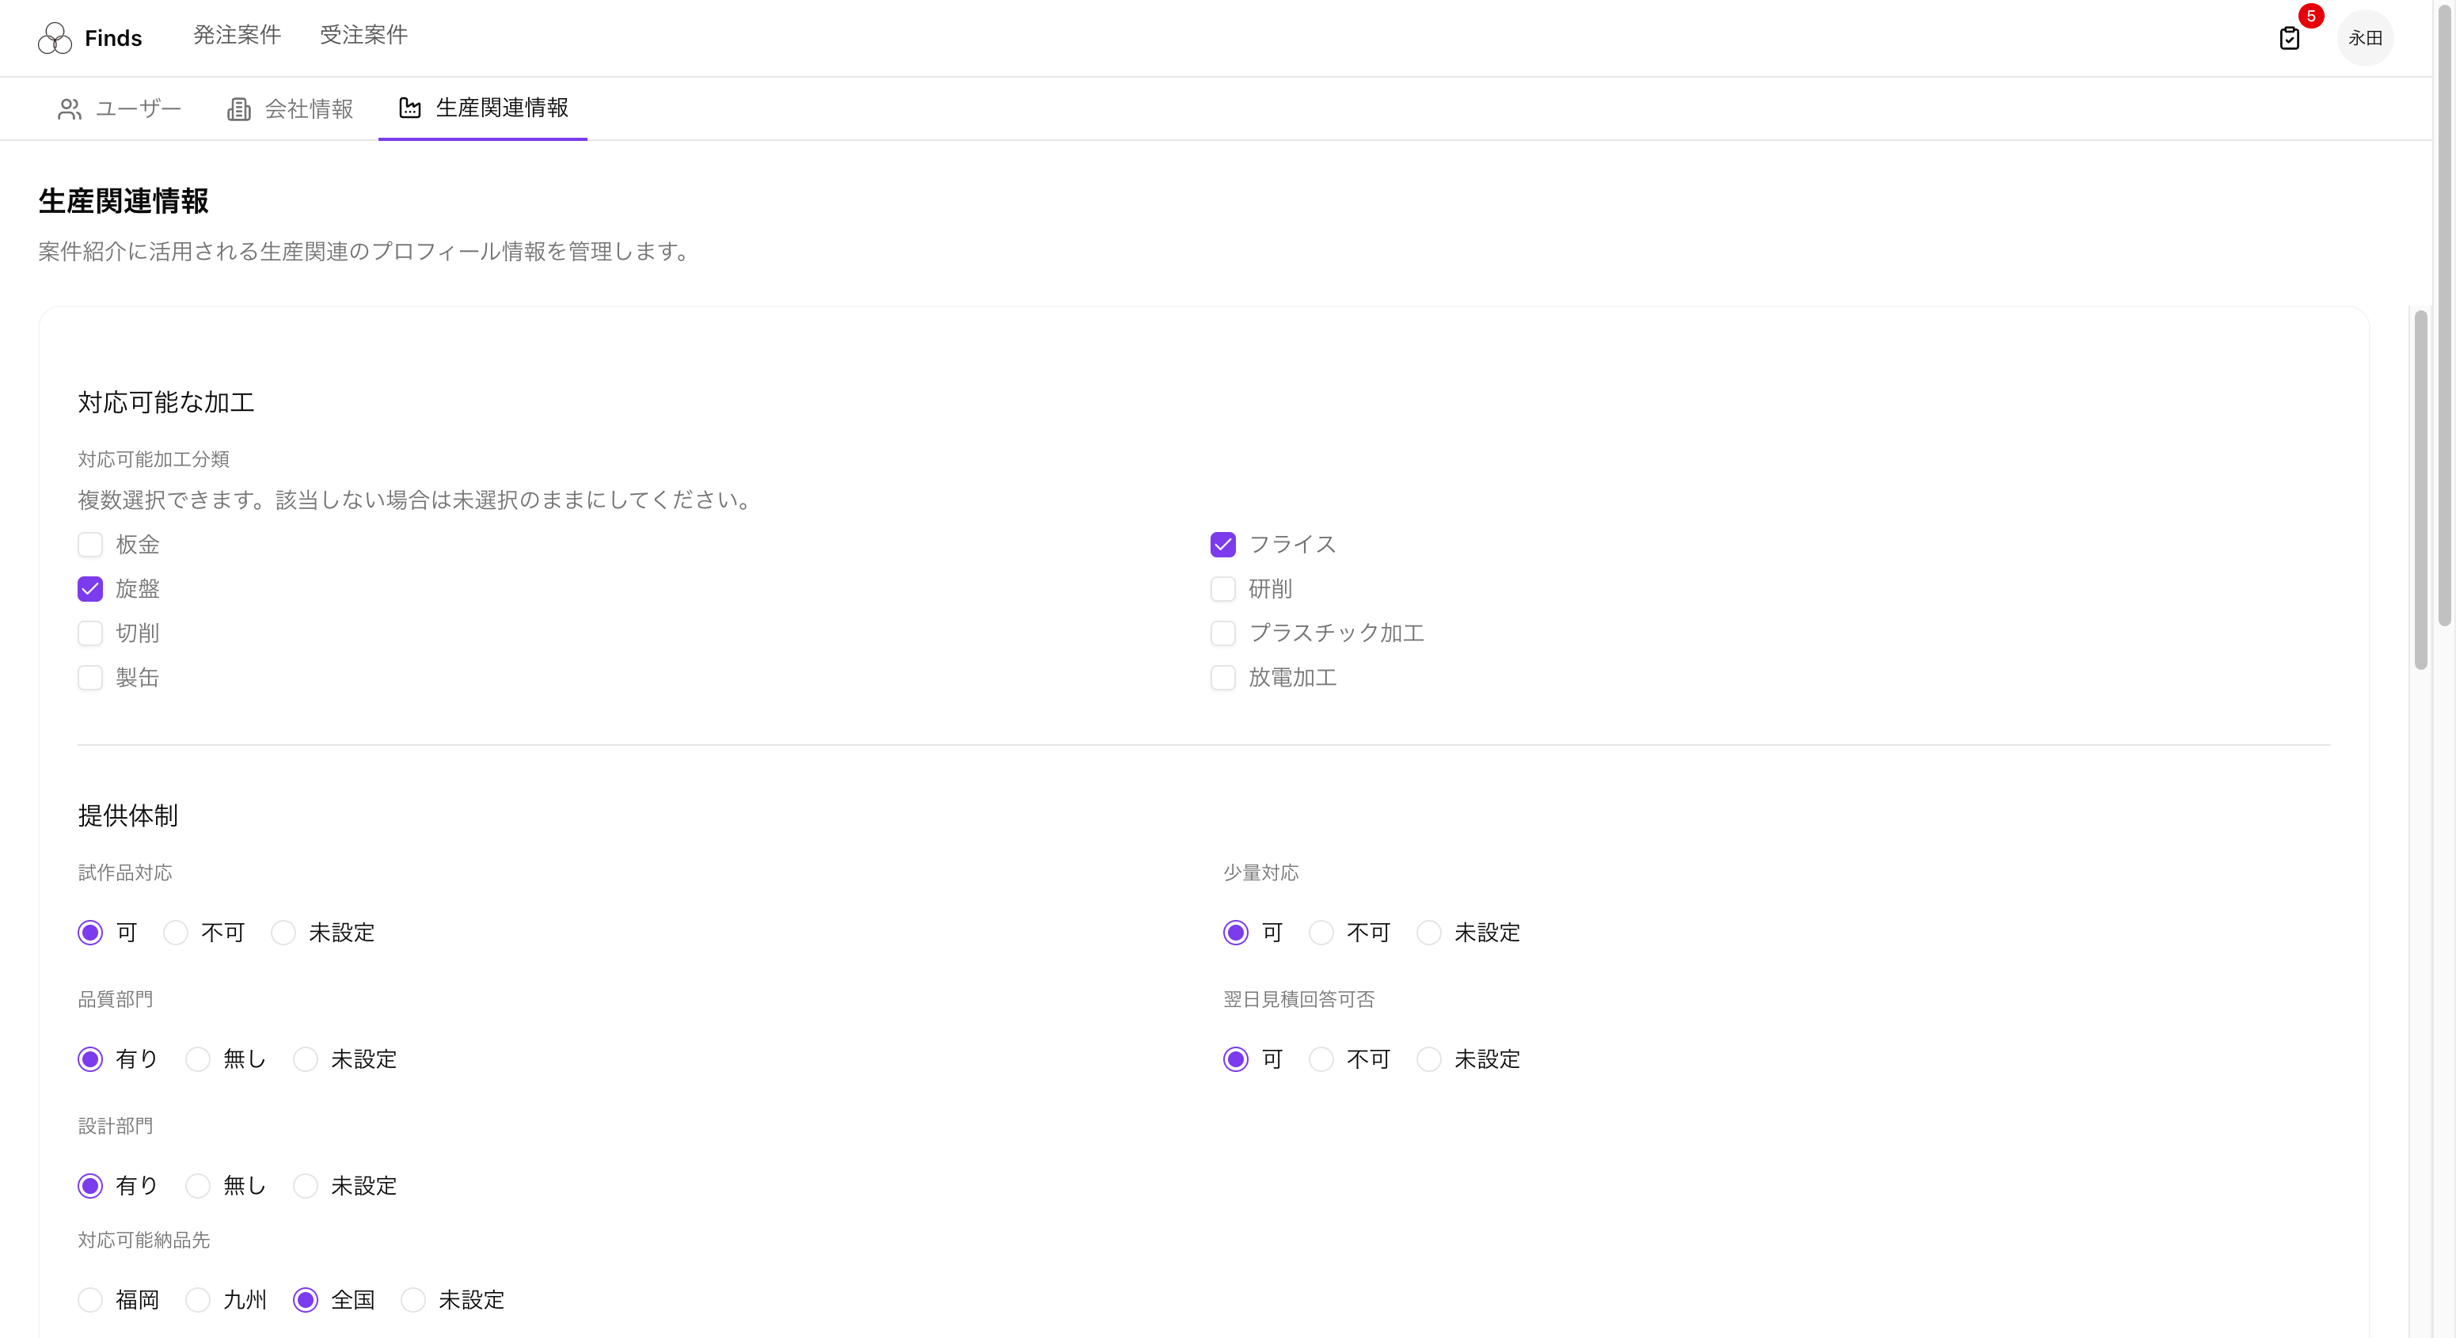Viewport: 2456px width, 1338px height.
Task: Select 不可 for 試作品対応
Action: [x=176, y=933]
